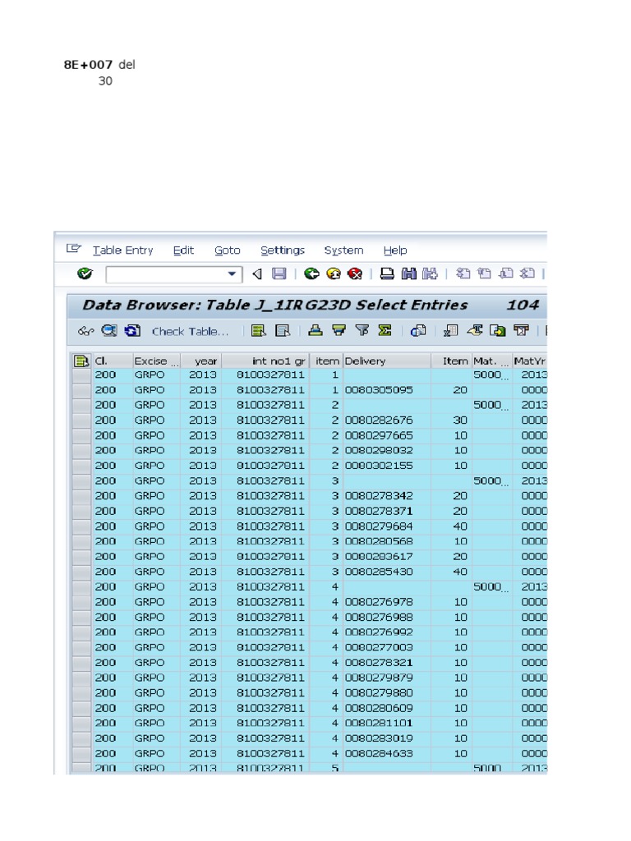Screen dimensions: 631x841
Task: Select row with delivery 0080282676
Action: 81,420
